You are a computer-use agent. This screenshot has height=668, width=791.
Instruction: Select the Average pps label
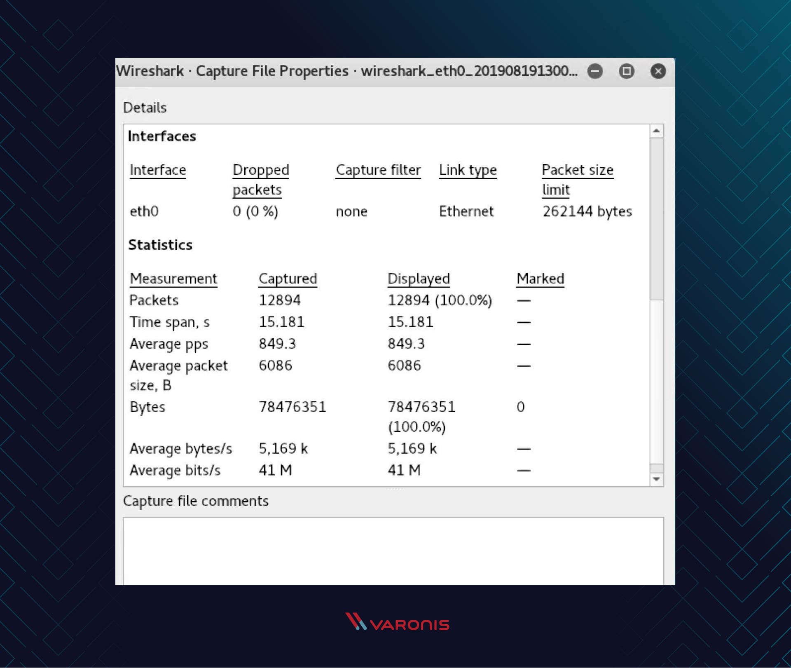169,344
